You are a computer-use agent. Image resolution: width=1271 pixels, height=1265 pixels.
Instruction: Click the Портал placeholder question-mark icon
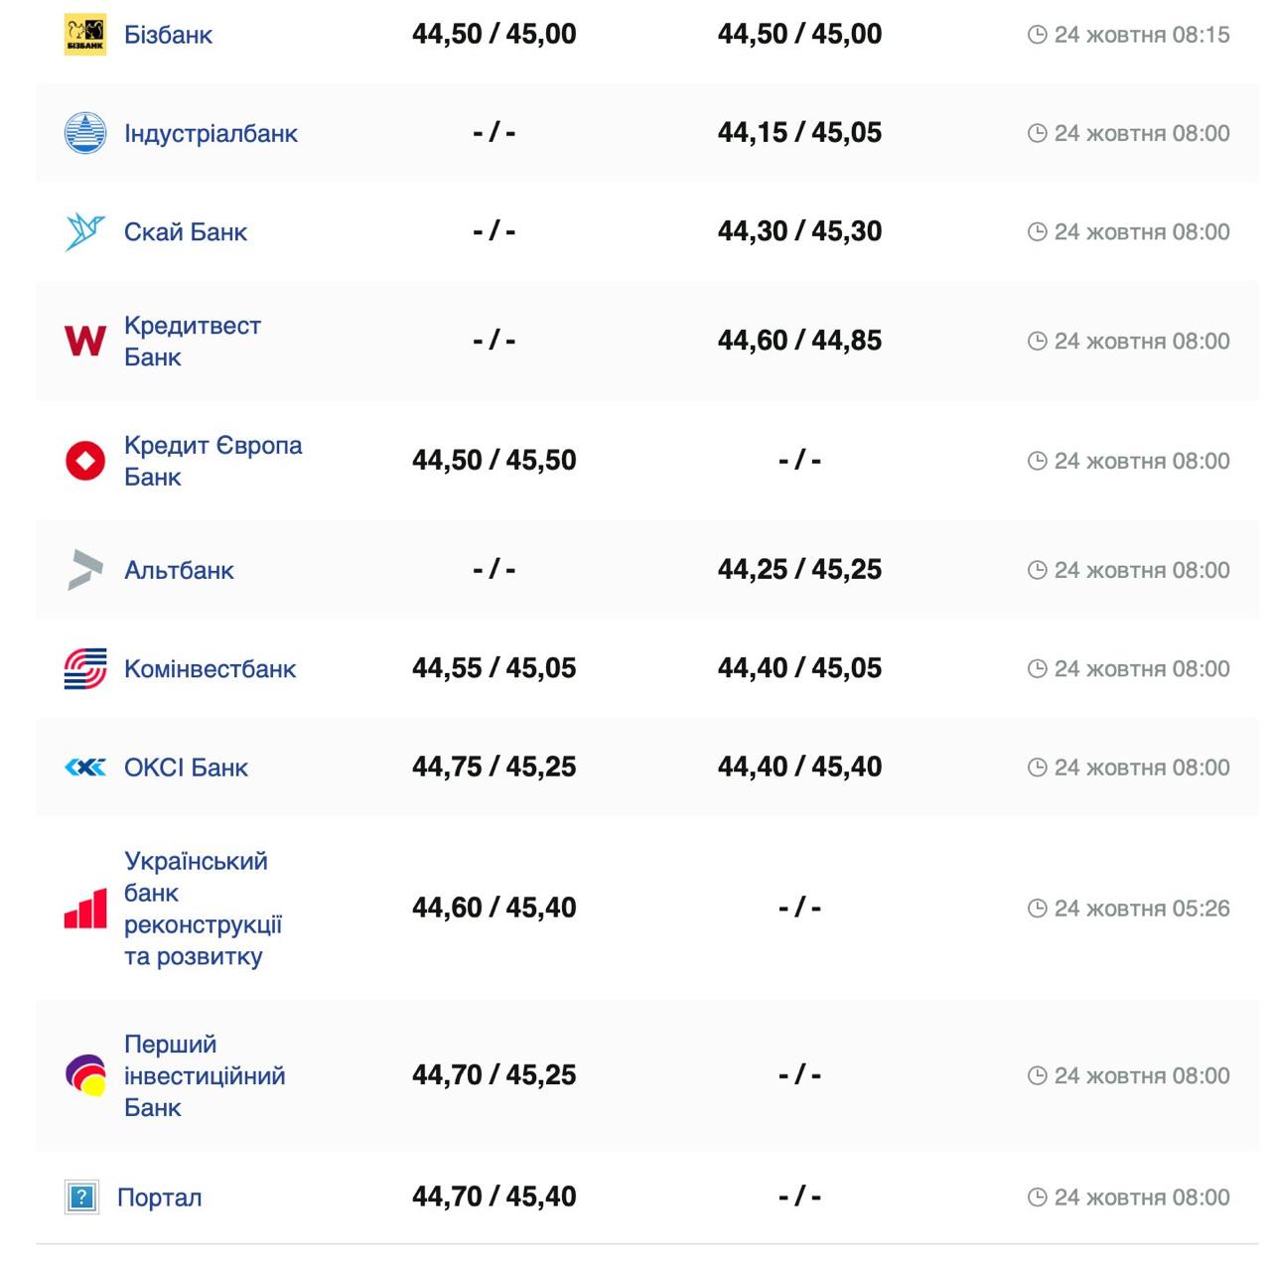(81, 1197)
